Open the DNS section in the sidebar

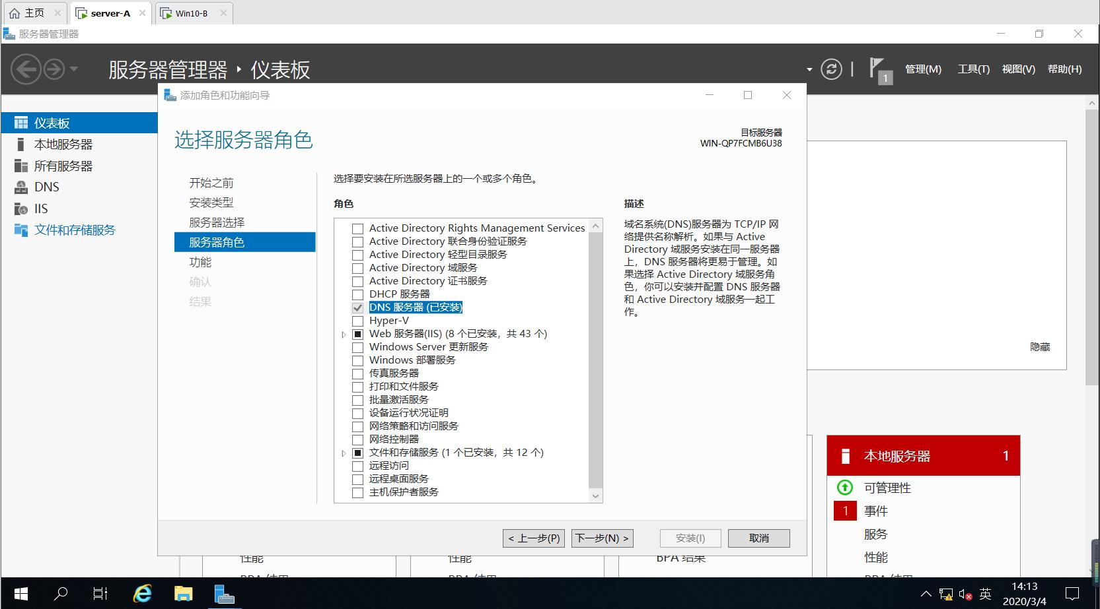pyautogui.click(x=46, y=187)
